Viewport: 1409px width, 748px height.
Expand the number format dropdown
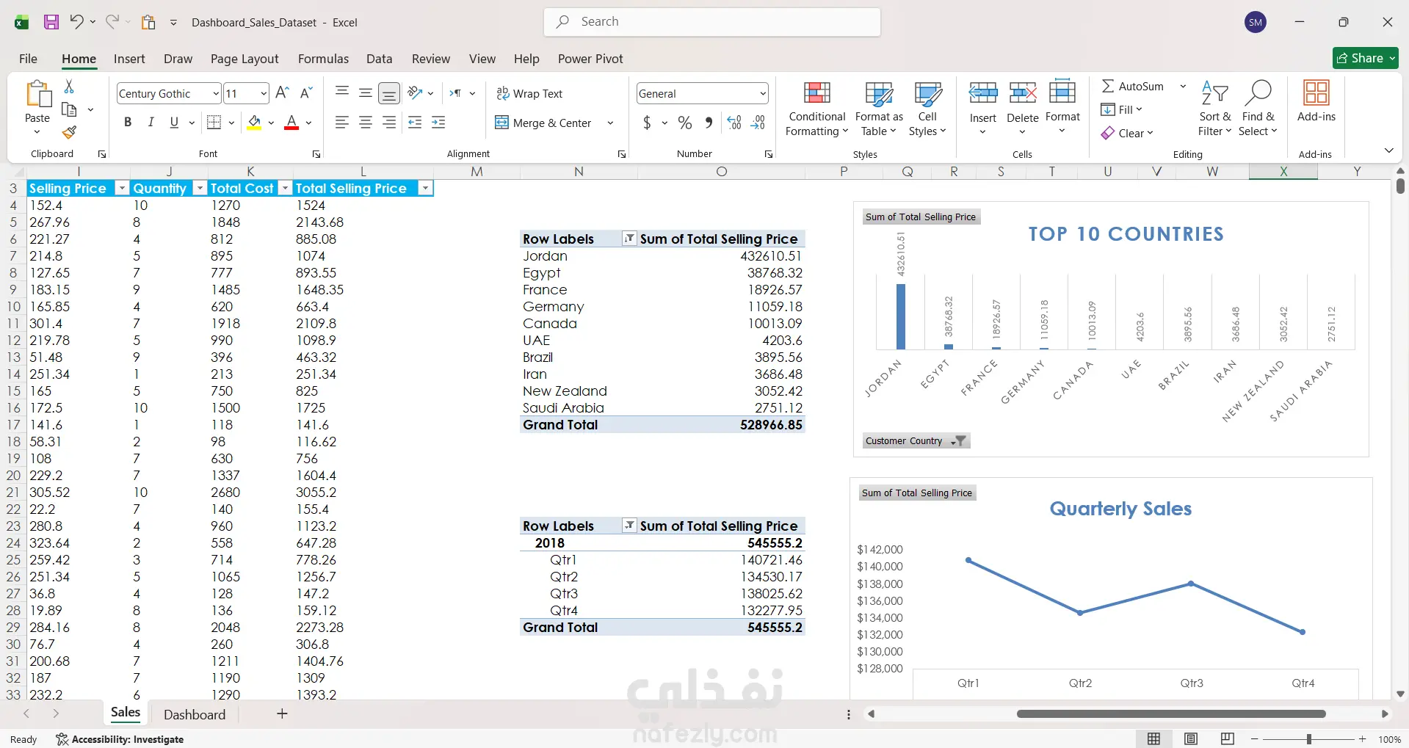(763, 93)
